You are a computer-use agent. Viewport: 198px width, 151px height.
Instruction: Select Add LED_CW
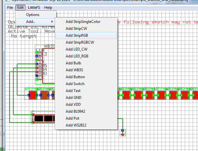click(x=86, y=49)
